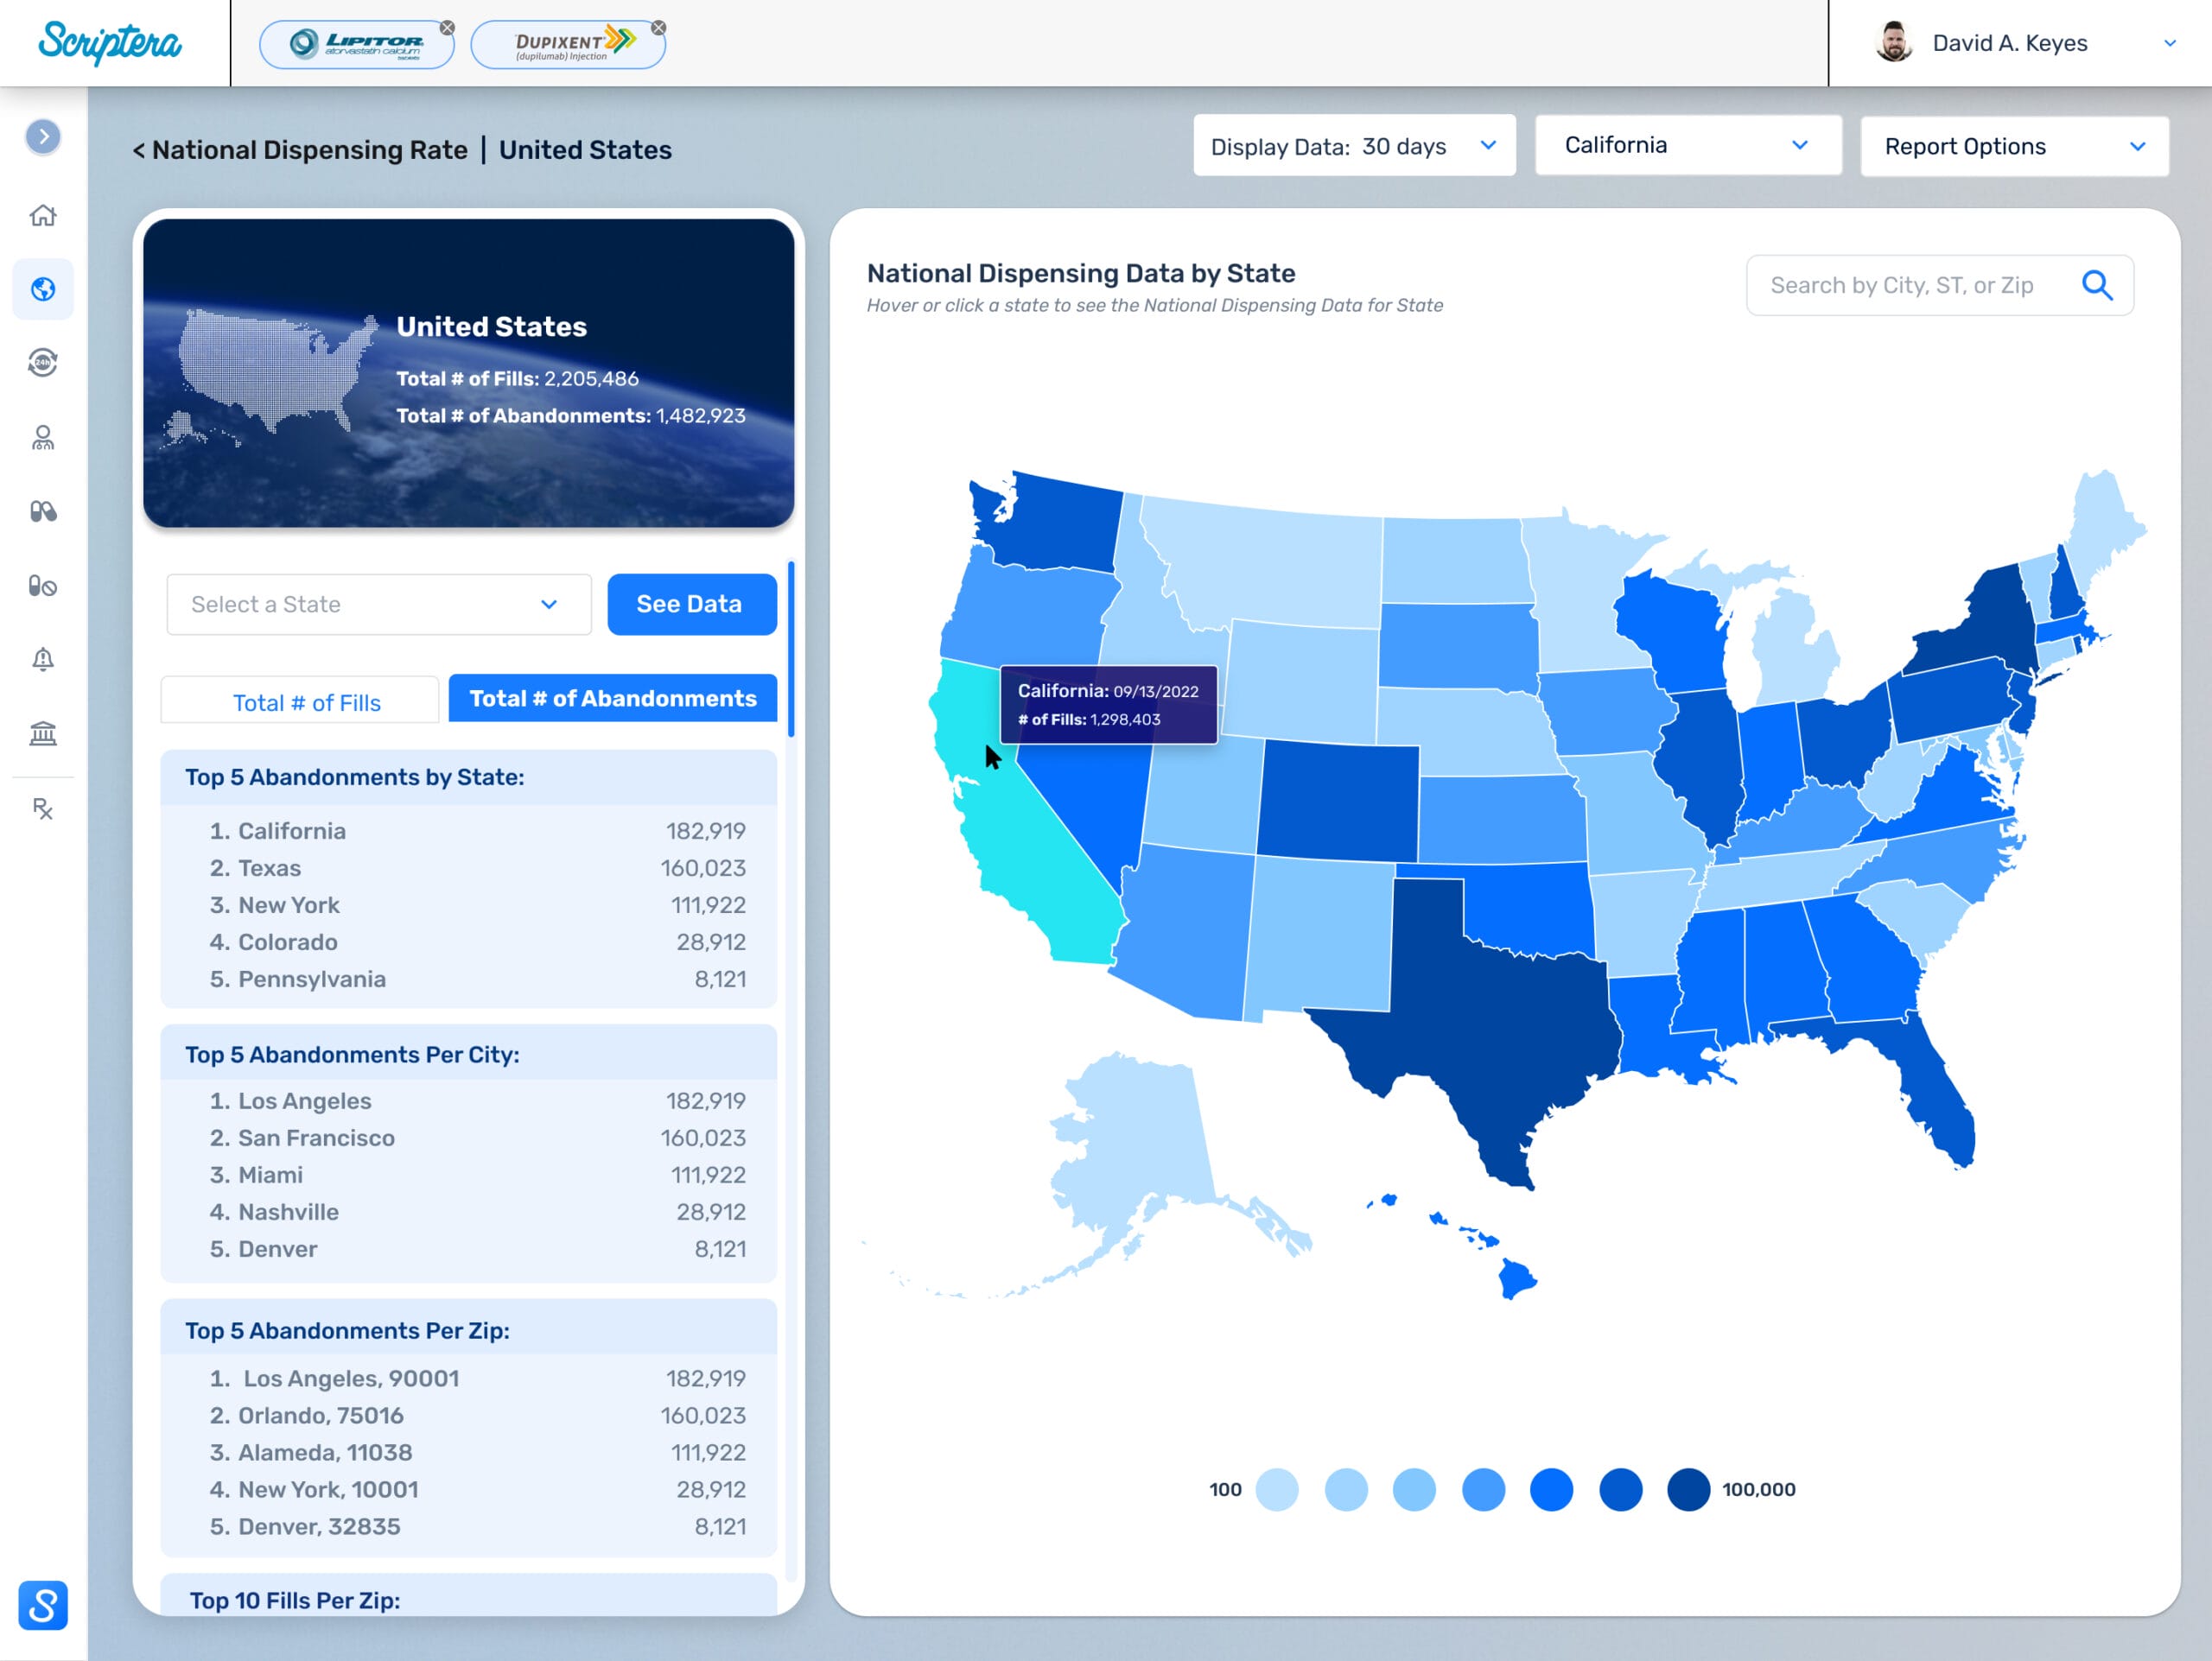Open the alert bell sidebar icon

43,660
